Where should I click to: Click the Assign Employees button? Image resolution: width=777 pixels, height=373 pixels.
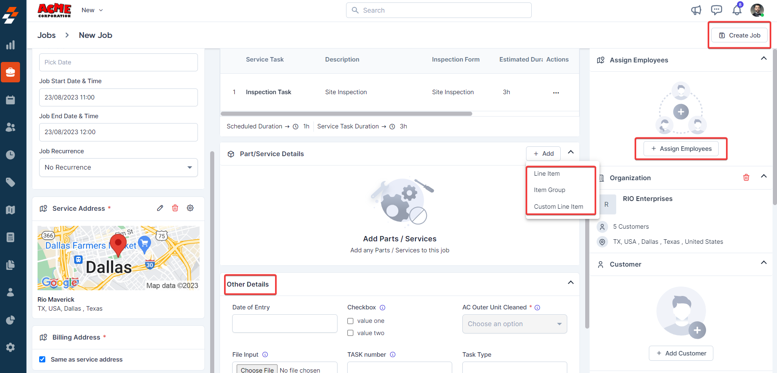tap(681, 149)
